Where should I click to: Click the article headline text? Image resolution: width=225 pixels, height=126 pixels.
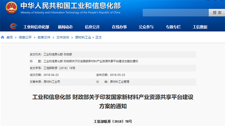tap(113, 102)
